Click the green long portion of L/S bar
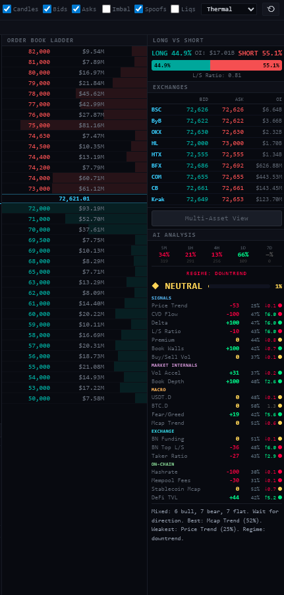The height and width of the screenshot is (595, 284). tap(181, 65)
